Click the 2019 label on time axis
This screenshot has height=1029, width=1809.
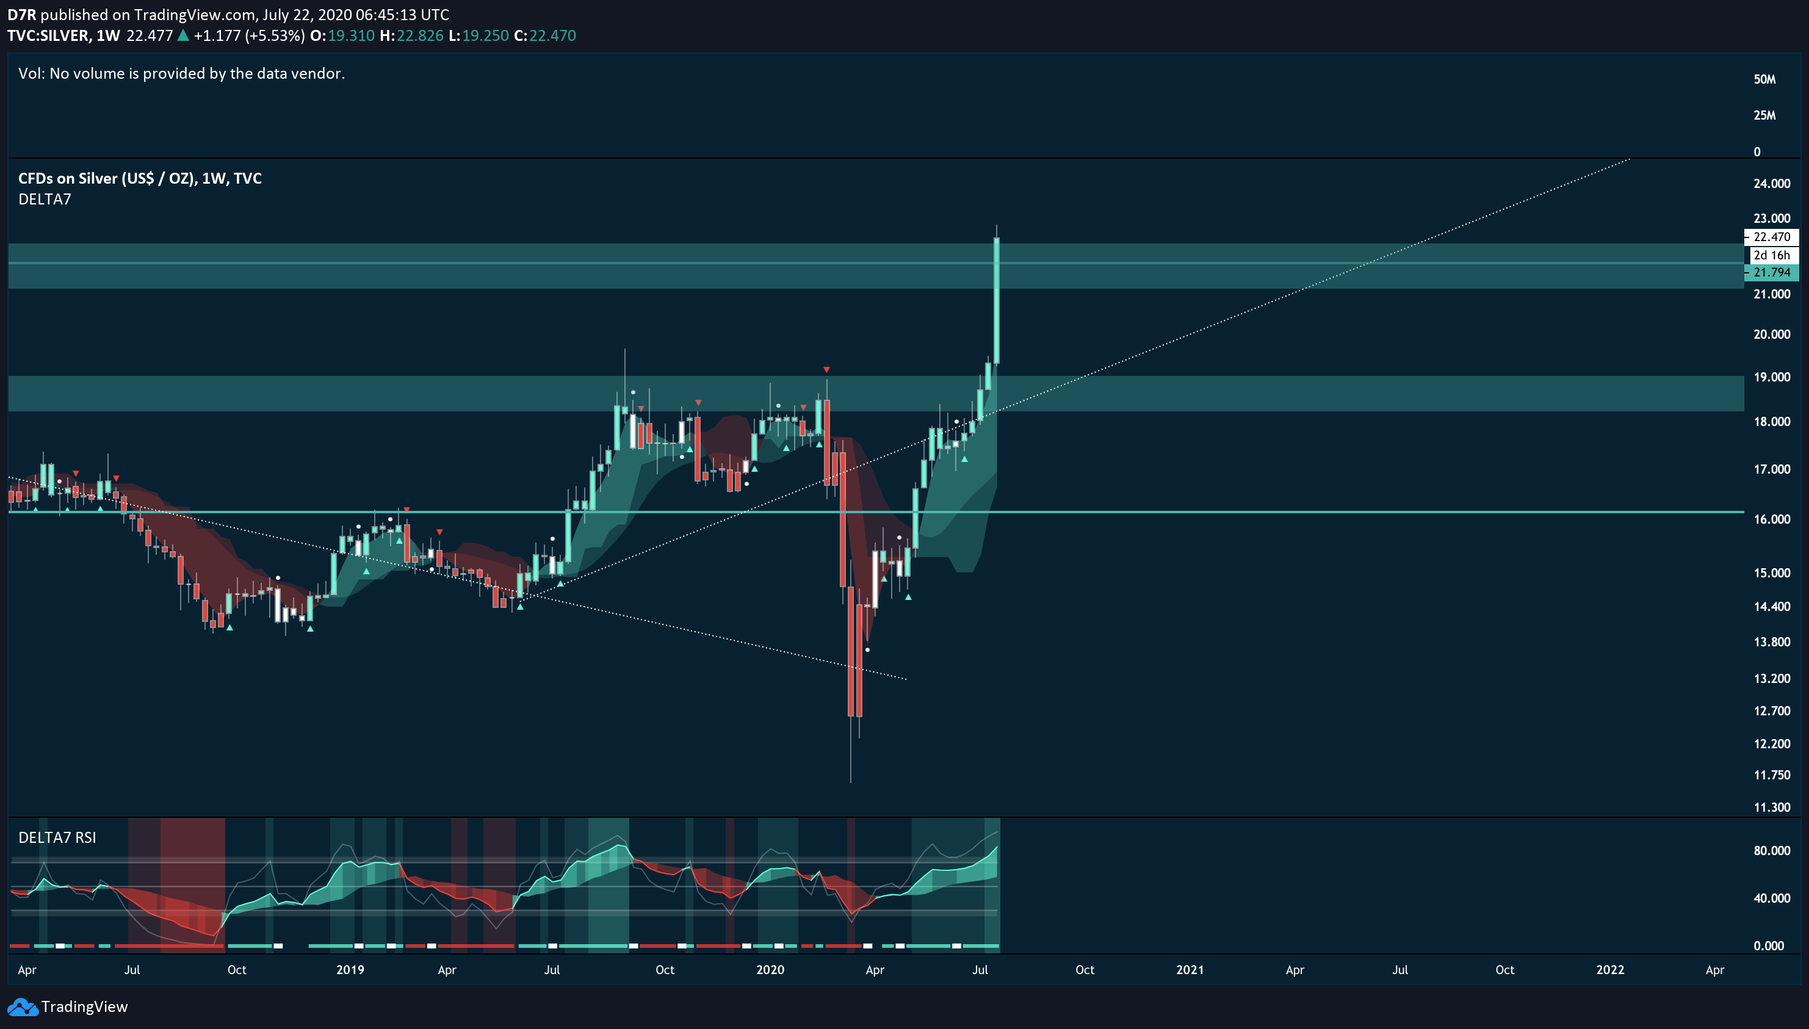pyautogui.click(x=350, y=970)
